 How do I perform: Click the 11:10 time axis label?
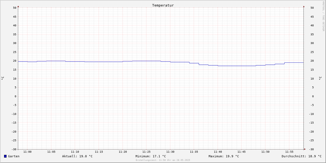pyautogui.click(x=75, y=152)
